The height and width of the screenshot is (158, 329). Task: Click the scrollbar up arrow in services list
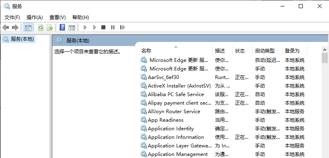325,50
